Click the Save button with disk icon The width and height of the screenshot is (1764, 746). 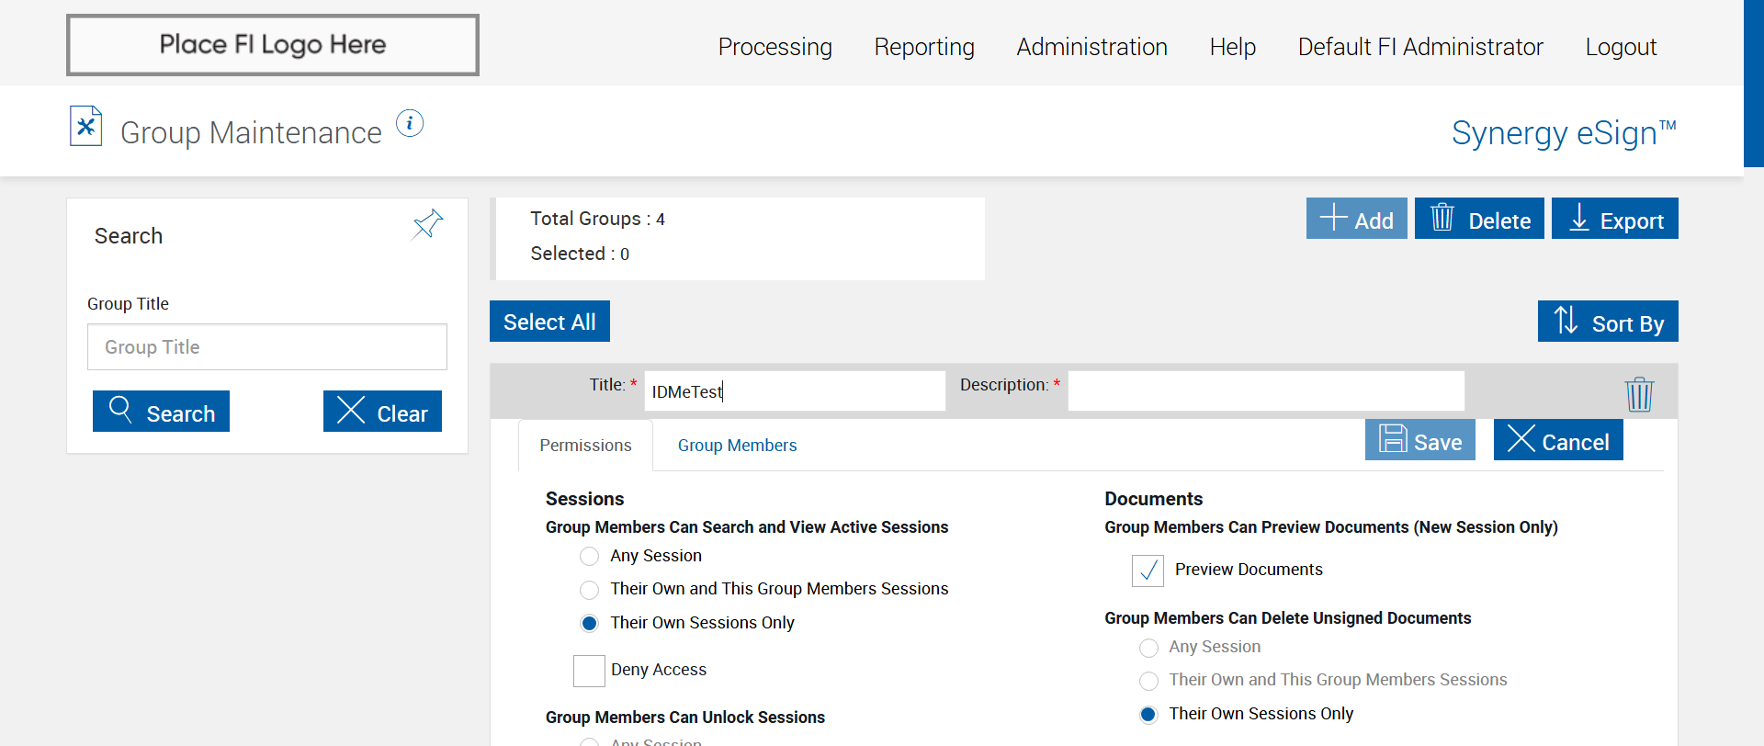pos(1419,440)
